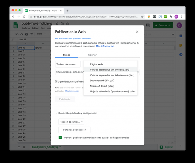
Task: Click the Publicado button
Action: (x=65, y=99)
